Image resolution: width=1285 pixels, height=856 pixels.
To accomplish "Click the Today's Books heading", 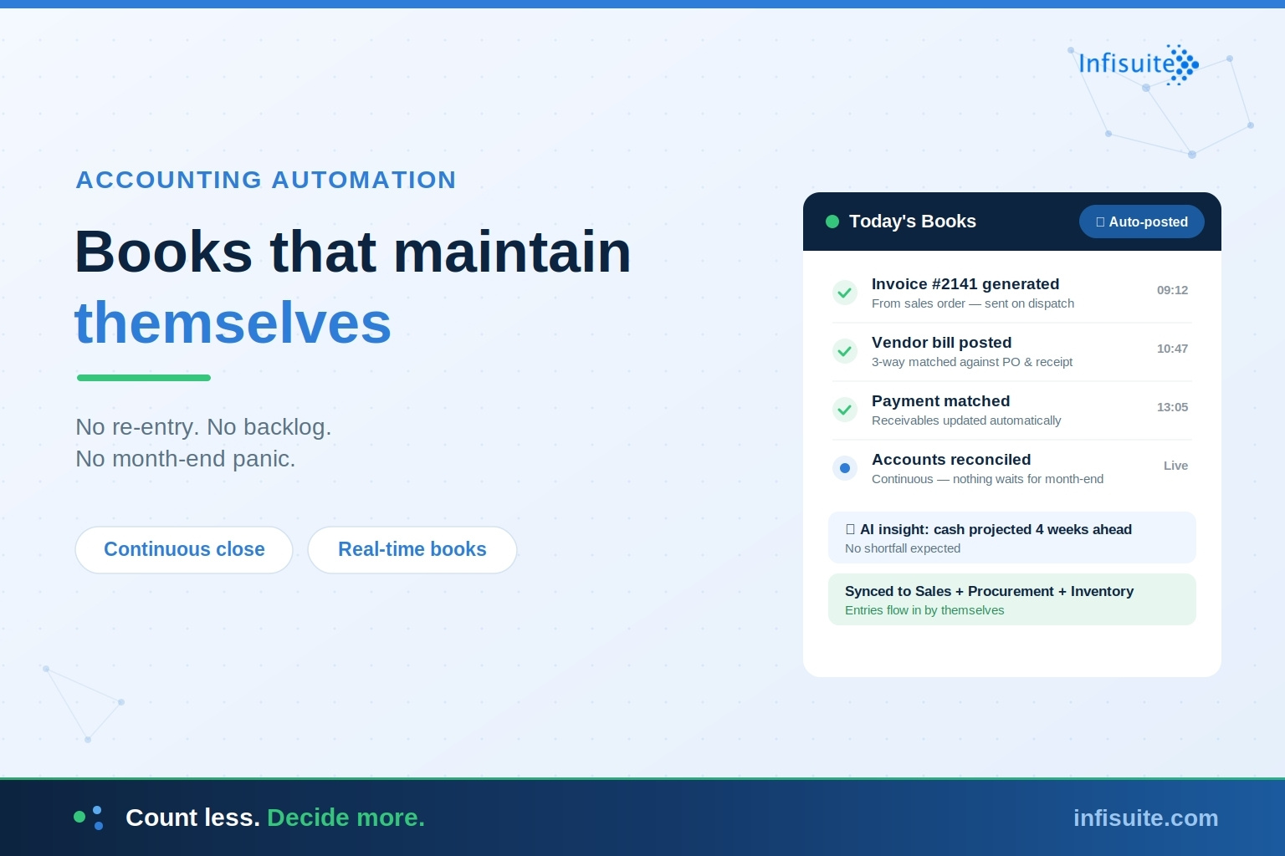I will tap(913, 222).
